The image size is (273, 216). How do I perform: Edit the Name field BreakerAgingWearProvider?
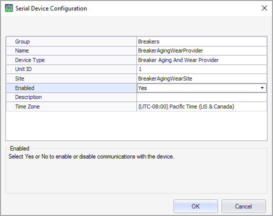201,51
